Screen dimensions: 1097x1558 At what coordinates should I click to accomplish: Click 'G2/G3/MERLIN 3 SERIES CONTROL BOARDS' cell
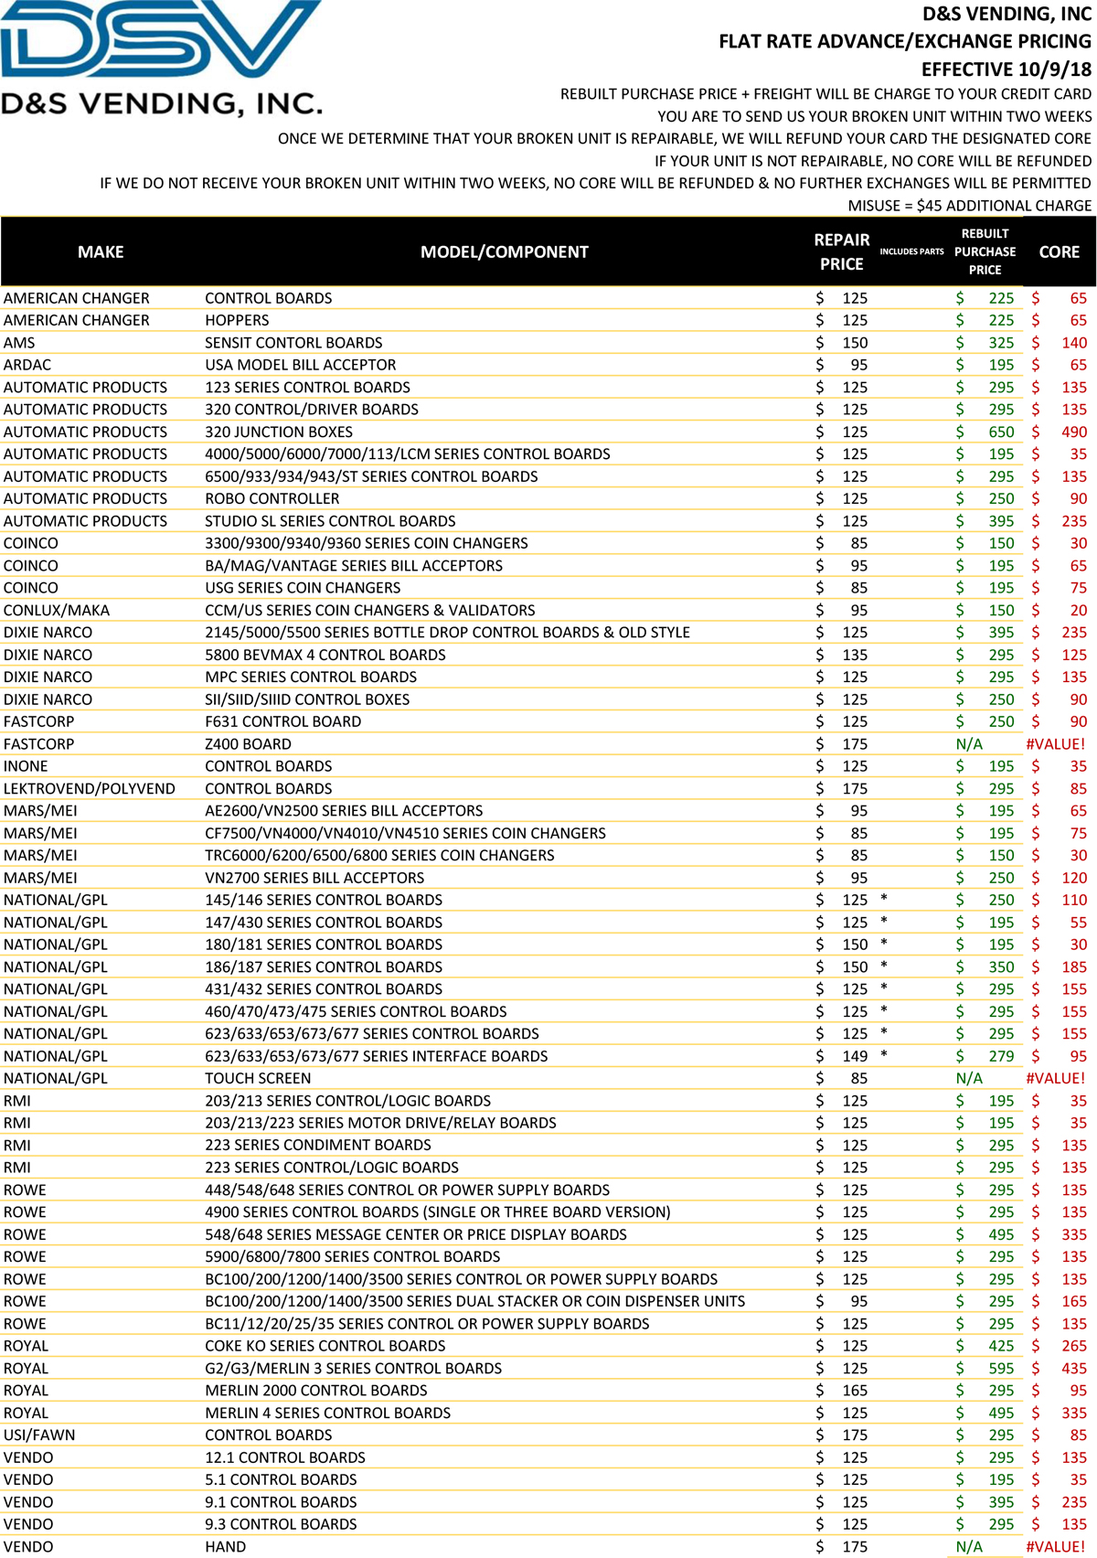coord(353,1368)
